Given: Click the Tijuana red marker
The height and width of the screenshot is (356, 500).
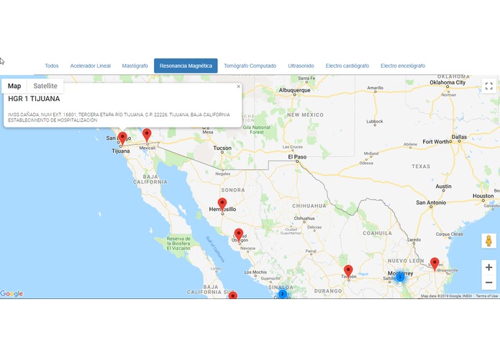Looking at the screenshot, I should click(122, 138).
